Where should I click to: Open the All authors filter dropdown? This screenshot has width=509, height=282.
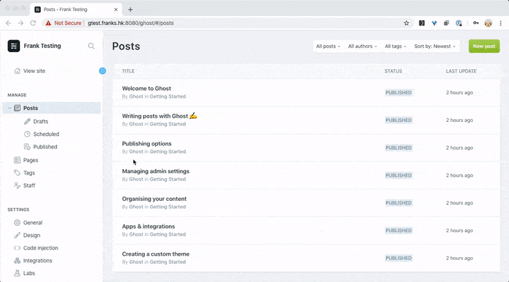[362, 46]
